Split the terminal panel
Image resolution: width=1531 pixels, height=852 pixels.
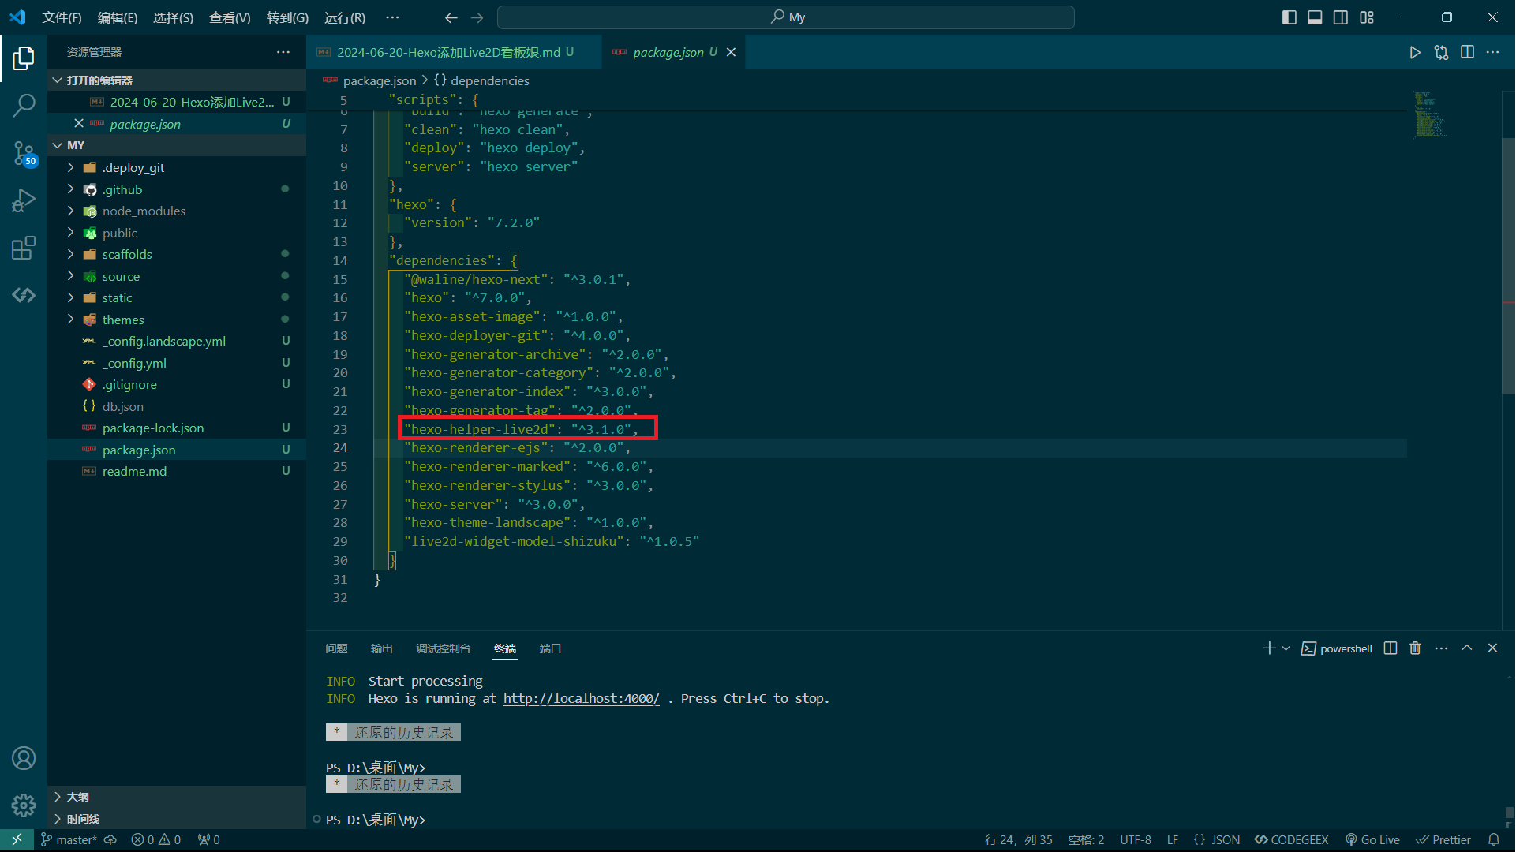(1391, 648)
